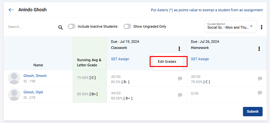Viewport: 270px width, 123px height.
Task: Click the Submit button
Action: click(x=253, y=111)
